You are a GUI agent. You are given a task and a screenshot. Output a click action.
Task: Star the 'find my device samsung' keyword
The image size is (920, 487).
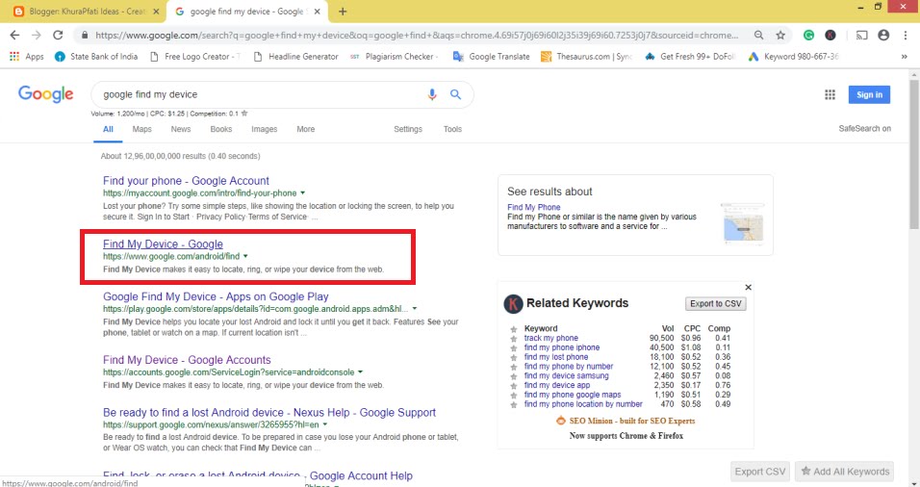coord(513,376)
